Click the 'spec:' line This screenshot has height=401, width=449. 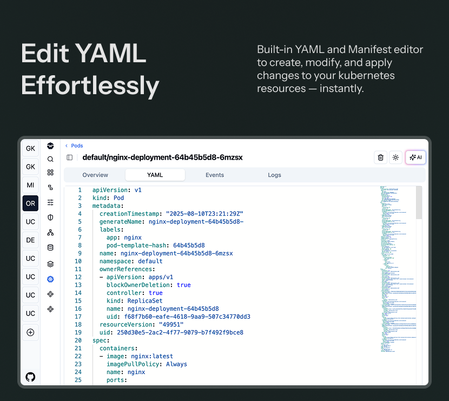[x=101, y=340]
